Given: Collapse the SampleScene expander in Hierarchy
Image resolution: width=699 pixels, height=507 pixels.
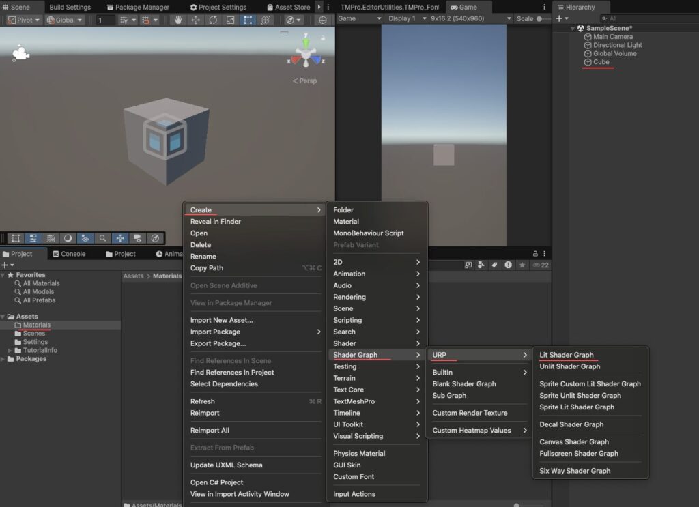Looking at the screenshot, I should [572, 28].
